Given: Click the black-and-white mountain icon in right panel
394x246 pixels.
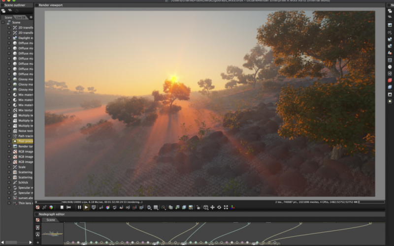Looking at the screenshot, I should pyautogui.click(x=390, y=94).
